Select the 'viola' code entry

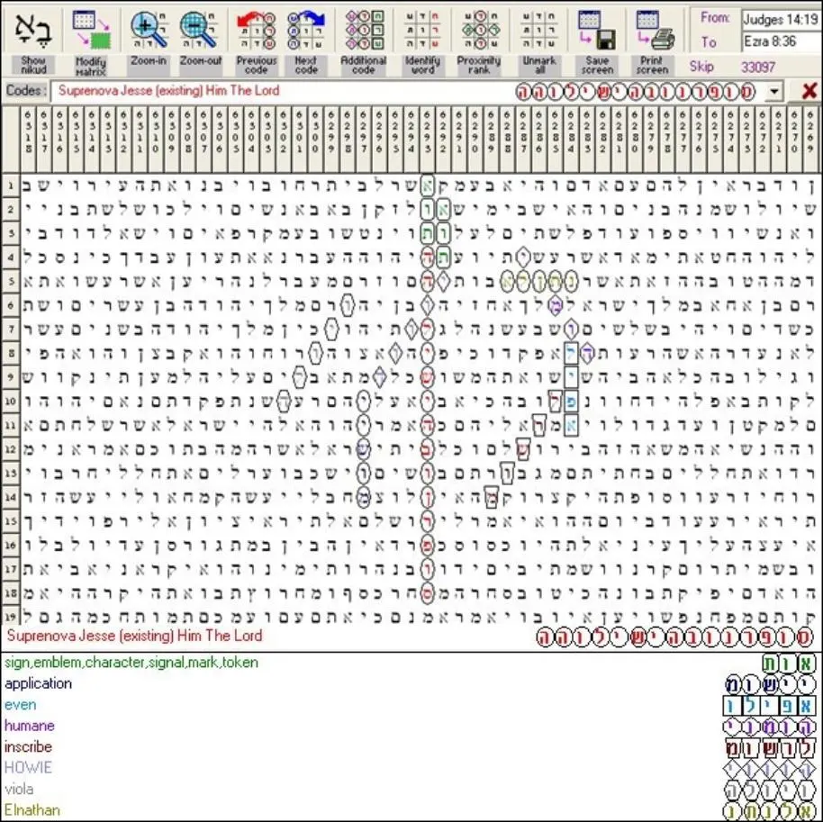(19, 789)
